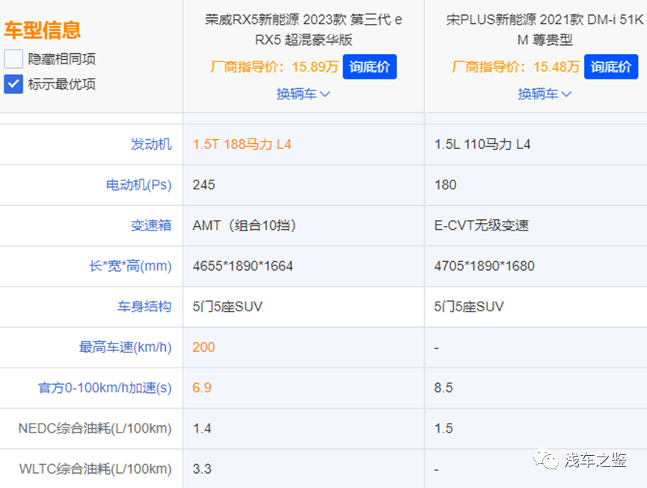
Task: Select the 8.5 acceleration value
Action: tap(444, 388)
